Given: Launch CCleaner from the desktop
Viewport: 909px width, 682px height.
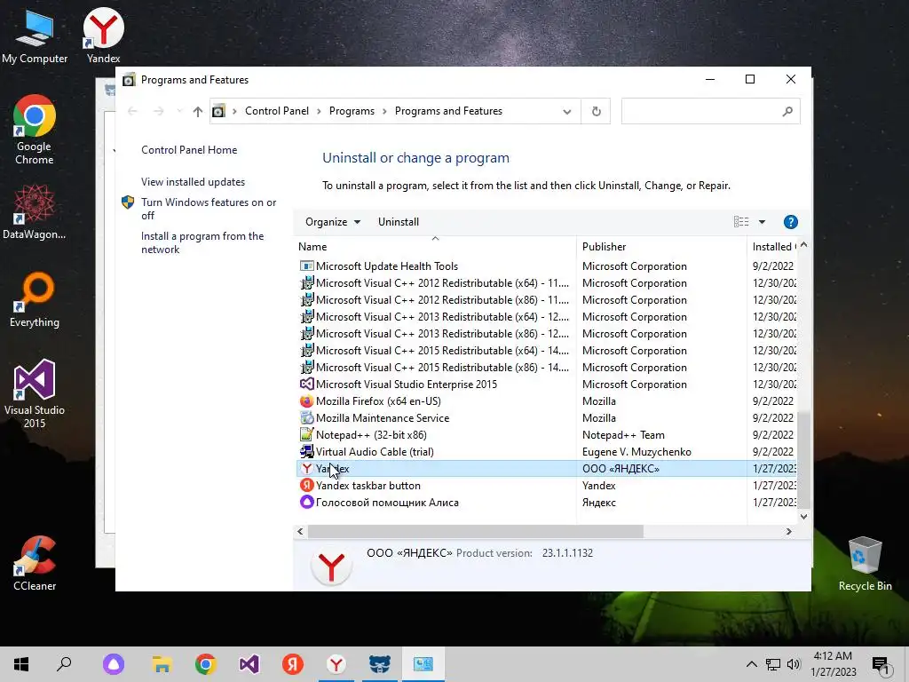Looking at the screenshot, I should click(x=35, y=563).
